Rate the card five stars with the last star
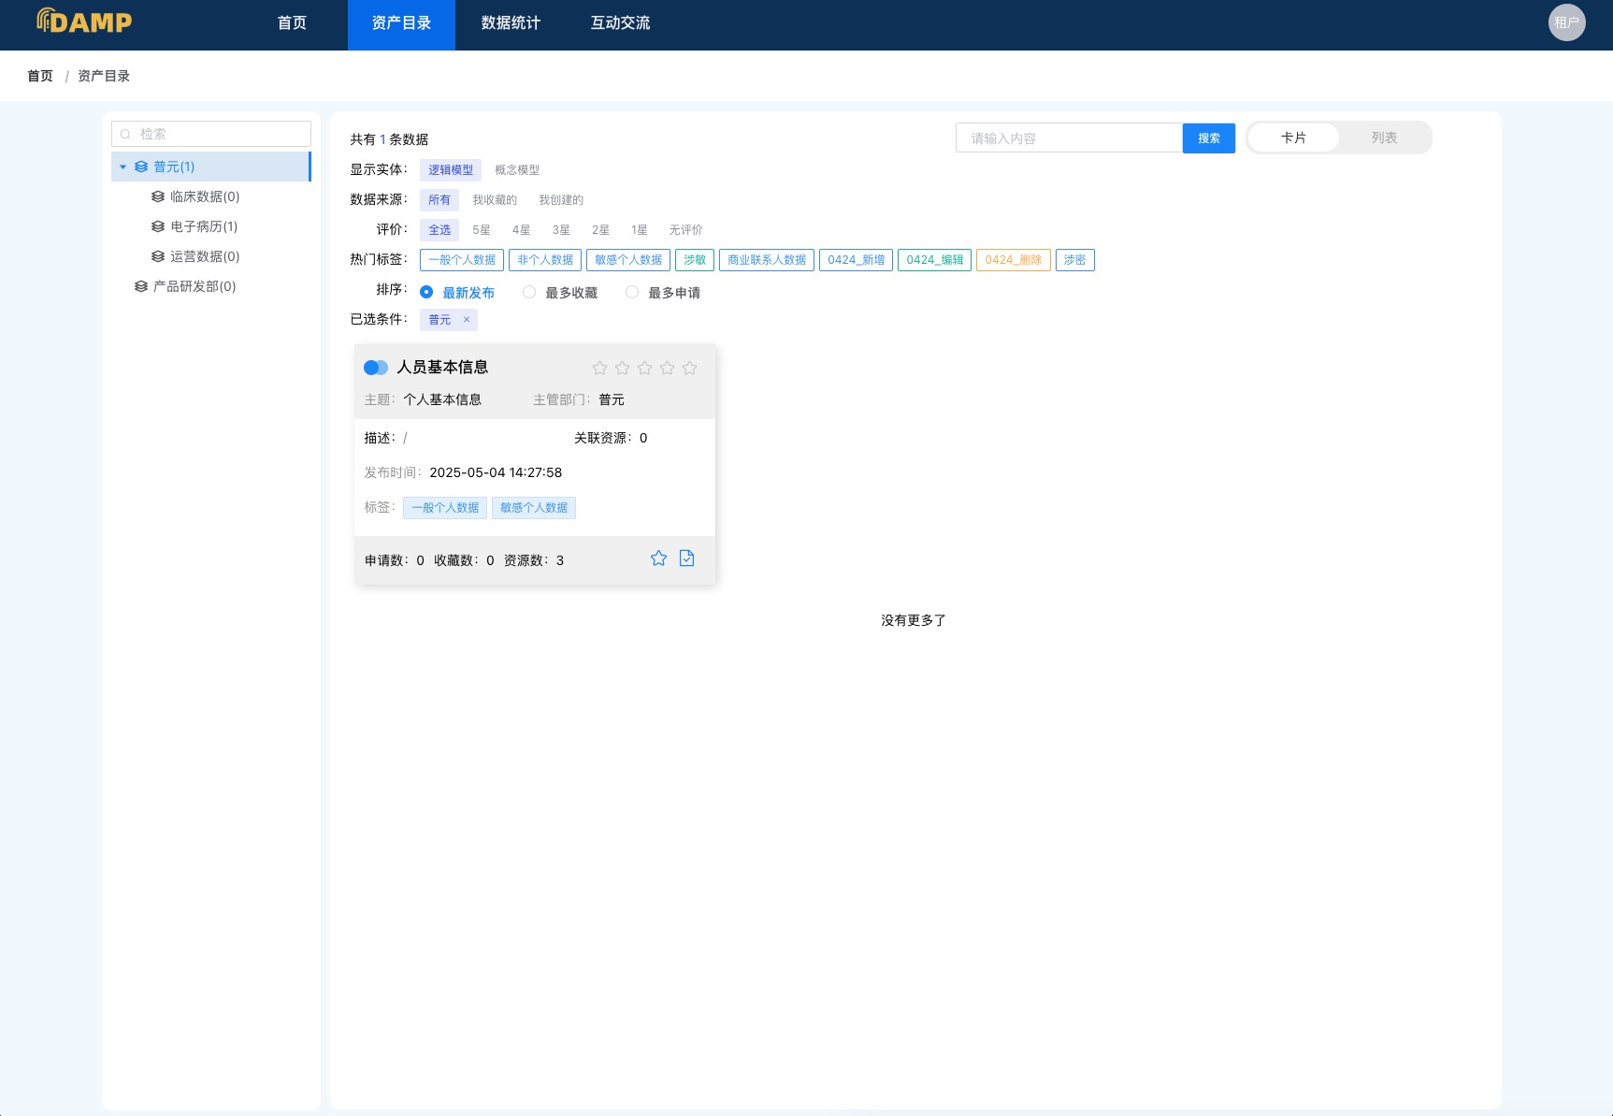 [x=689, y=367]
